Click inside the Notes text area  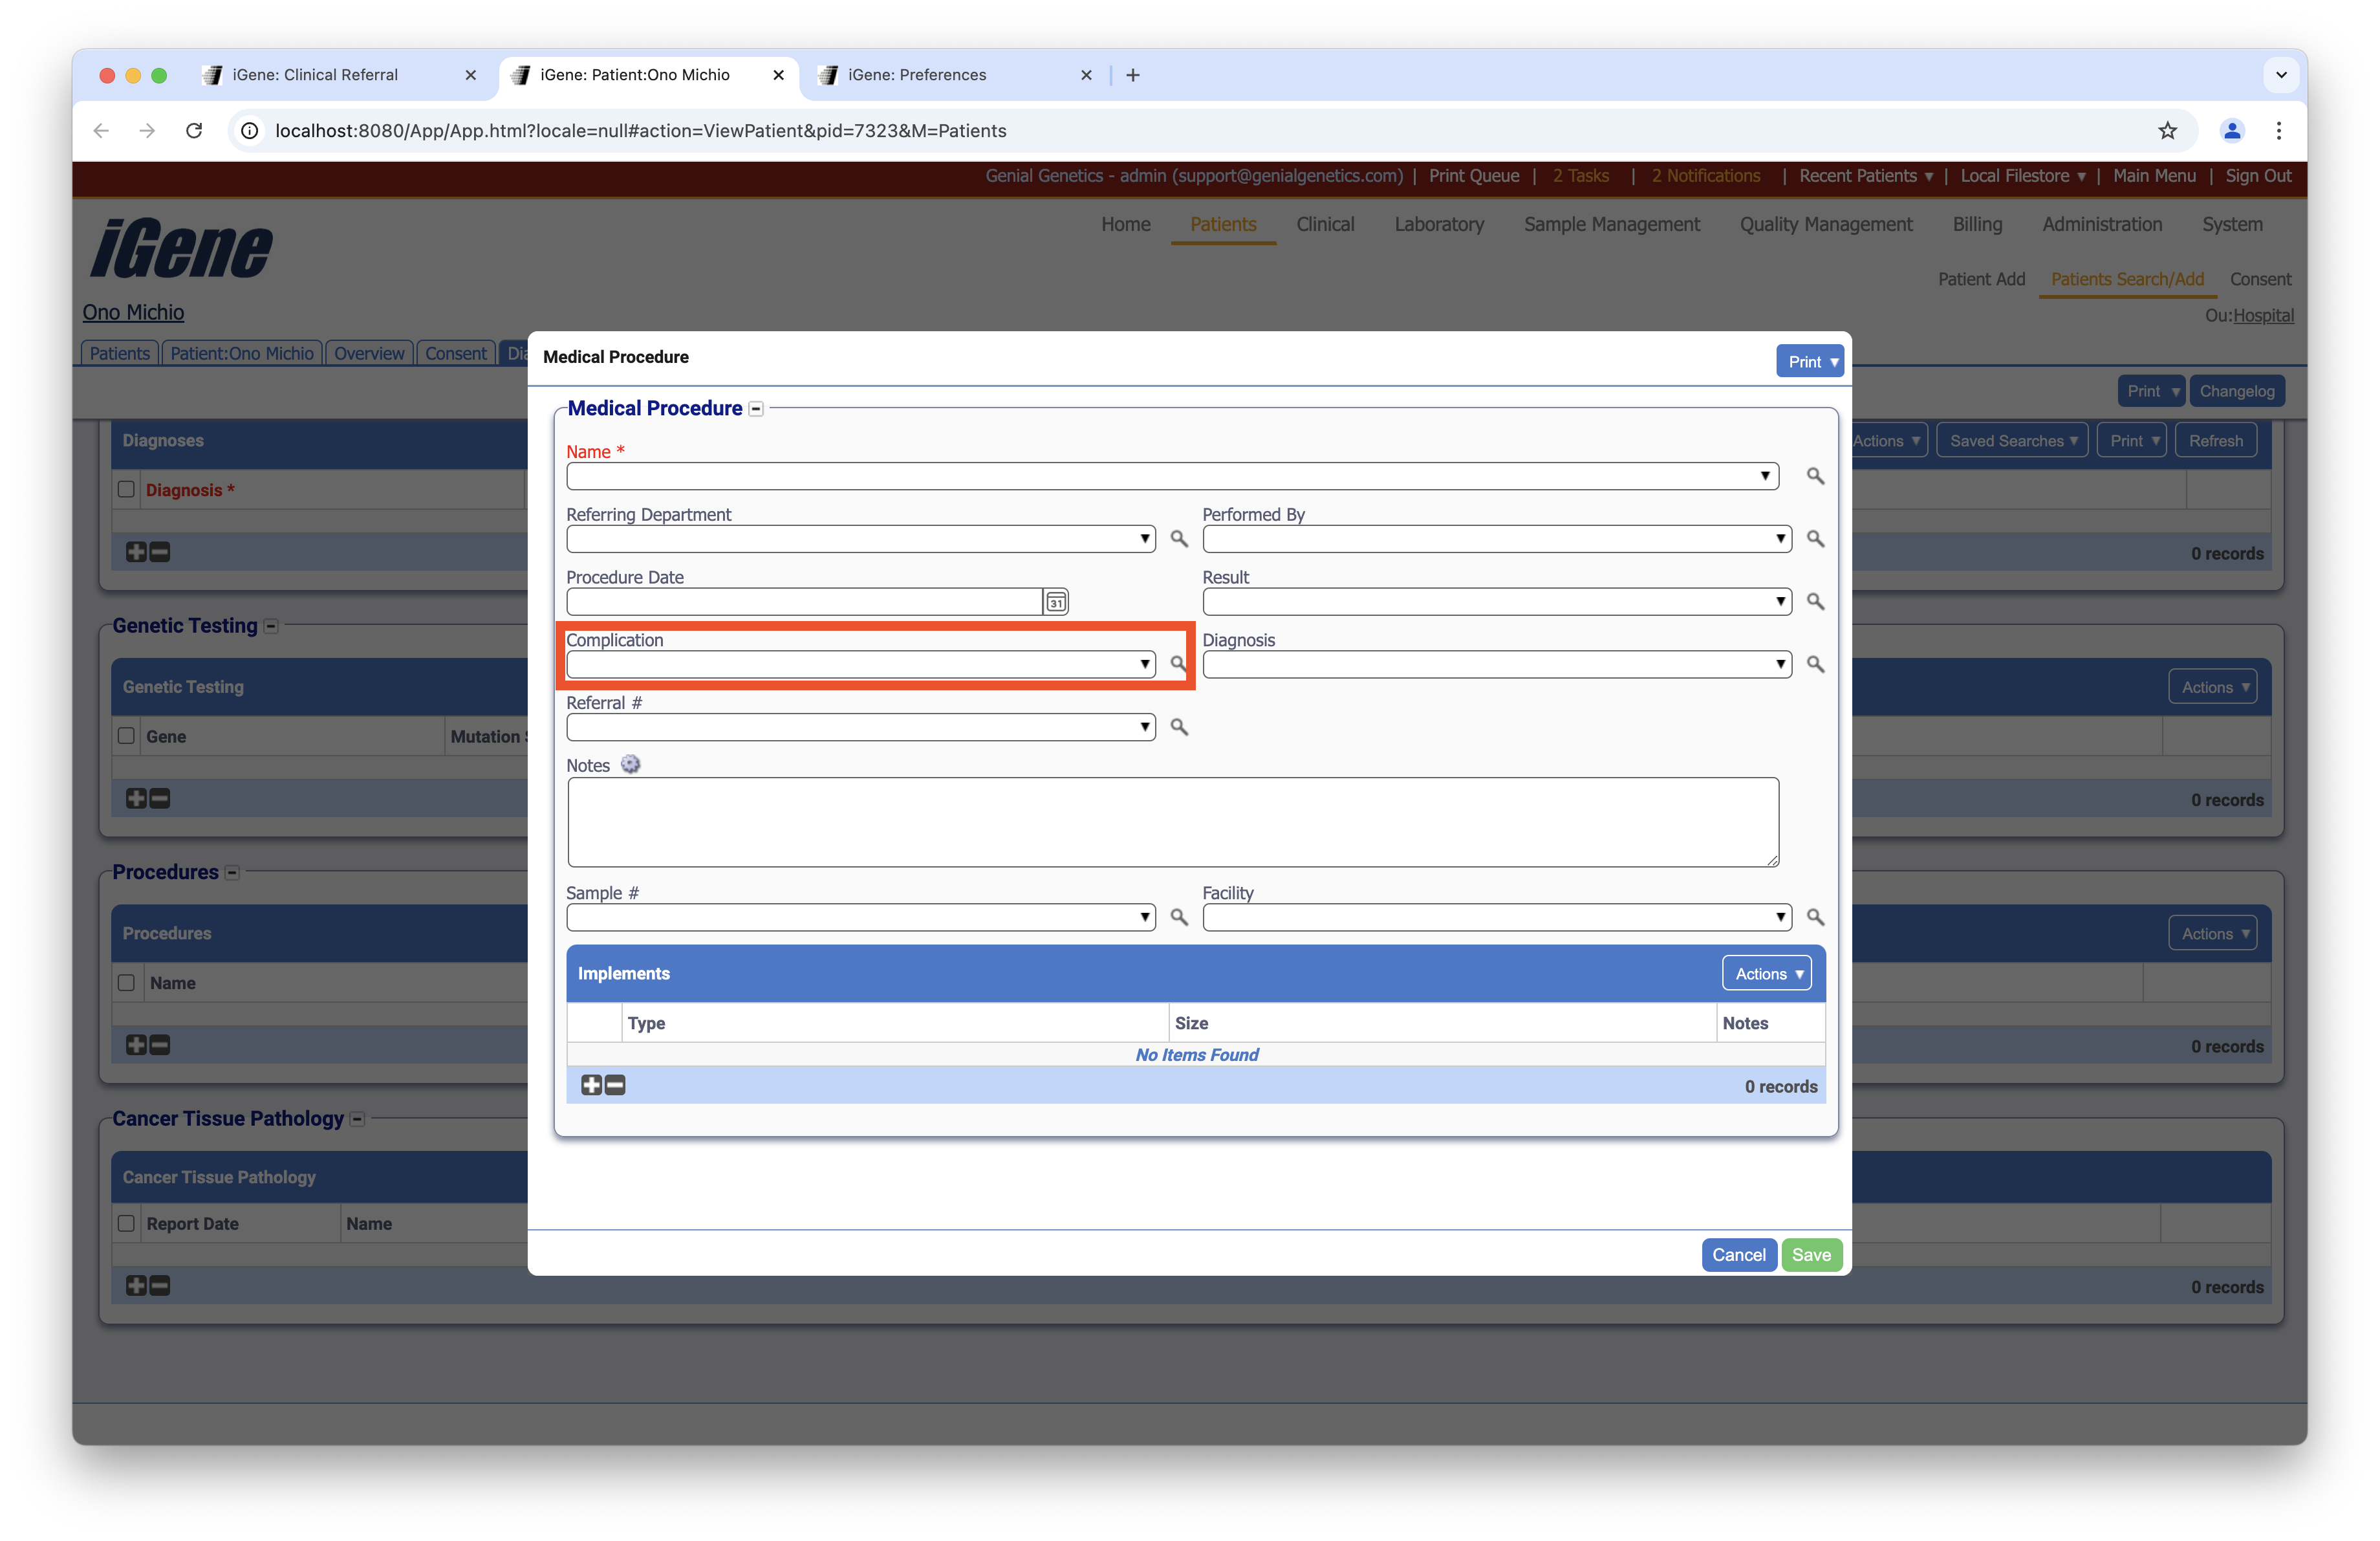1172,822
